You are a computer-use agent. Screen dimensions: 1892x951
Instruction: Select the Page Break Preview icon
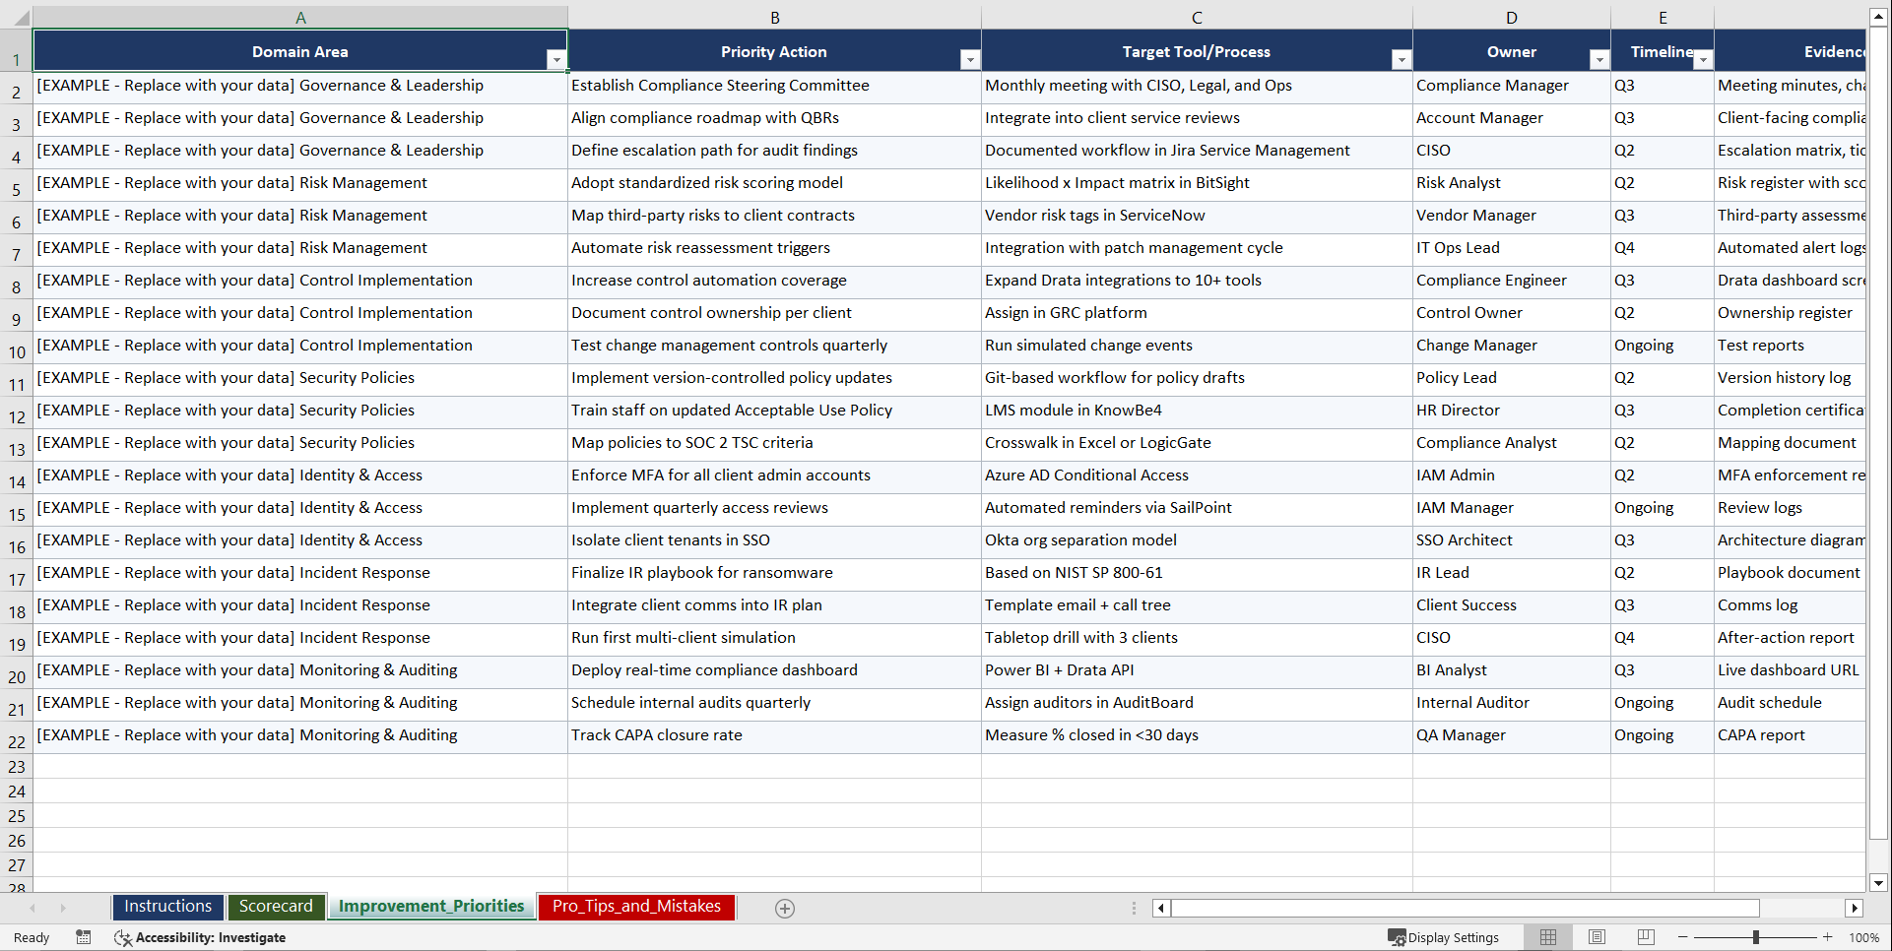1644,936
